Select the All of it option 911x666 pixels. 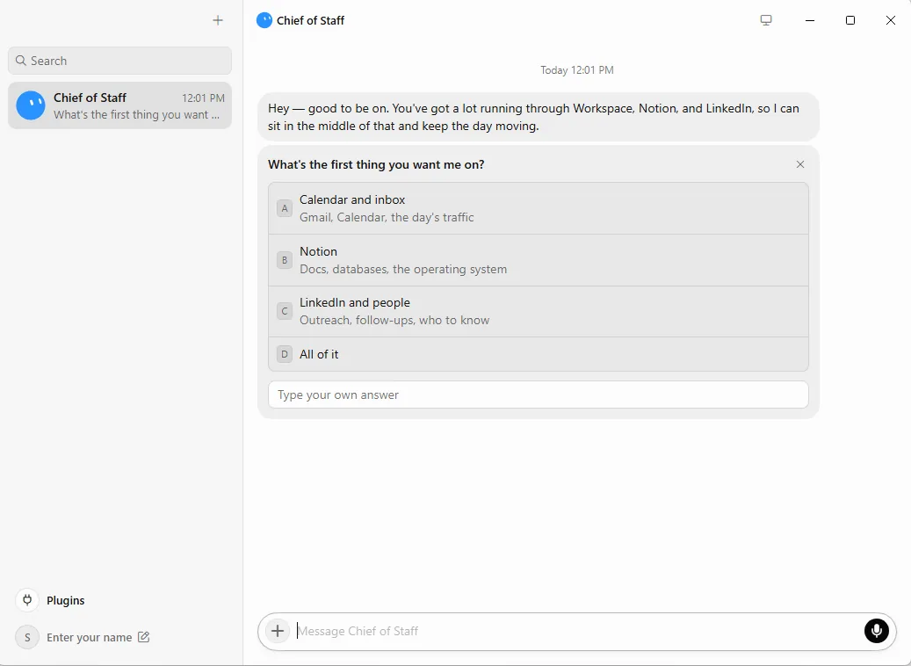tap(538, 354)
